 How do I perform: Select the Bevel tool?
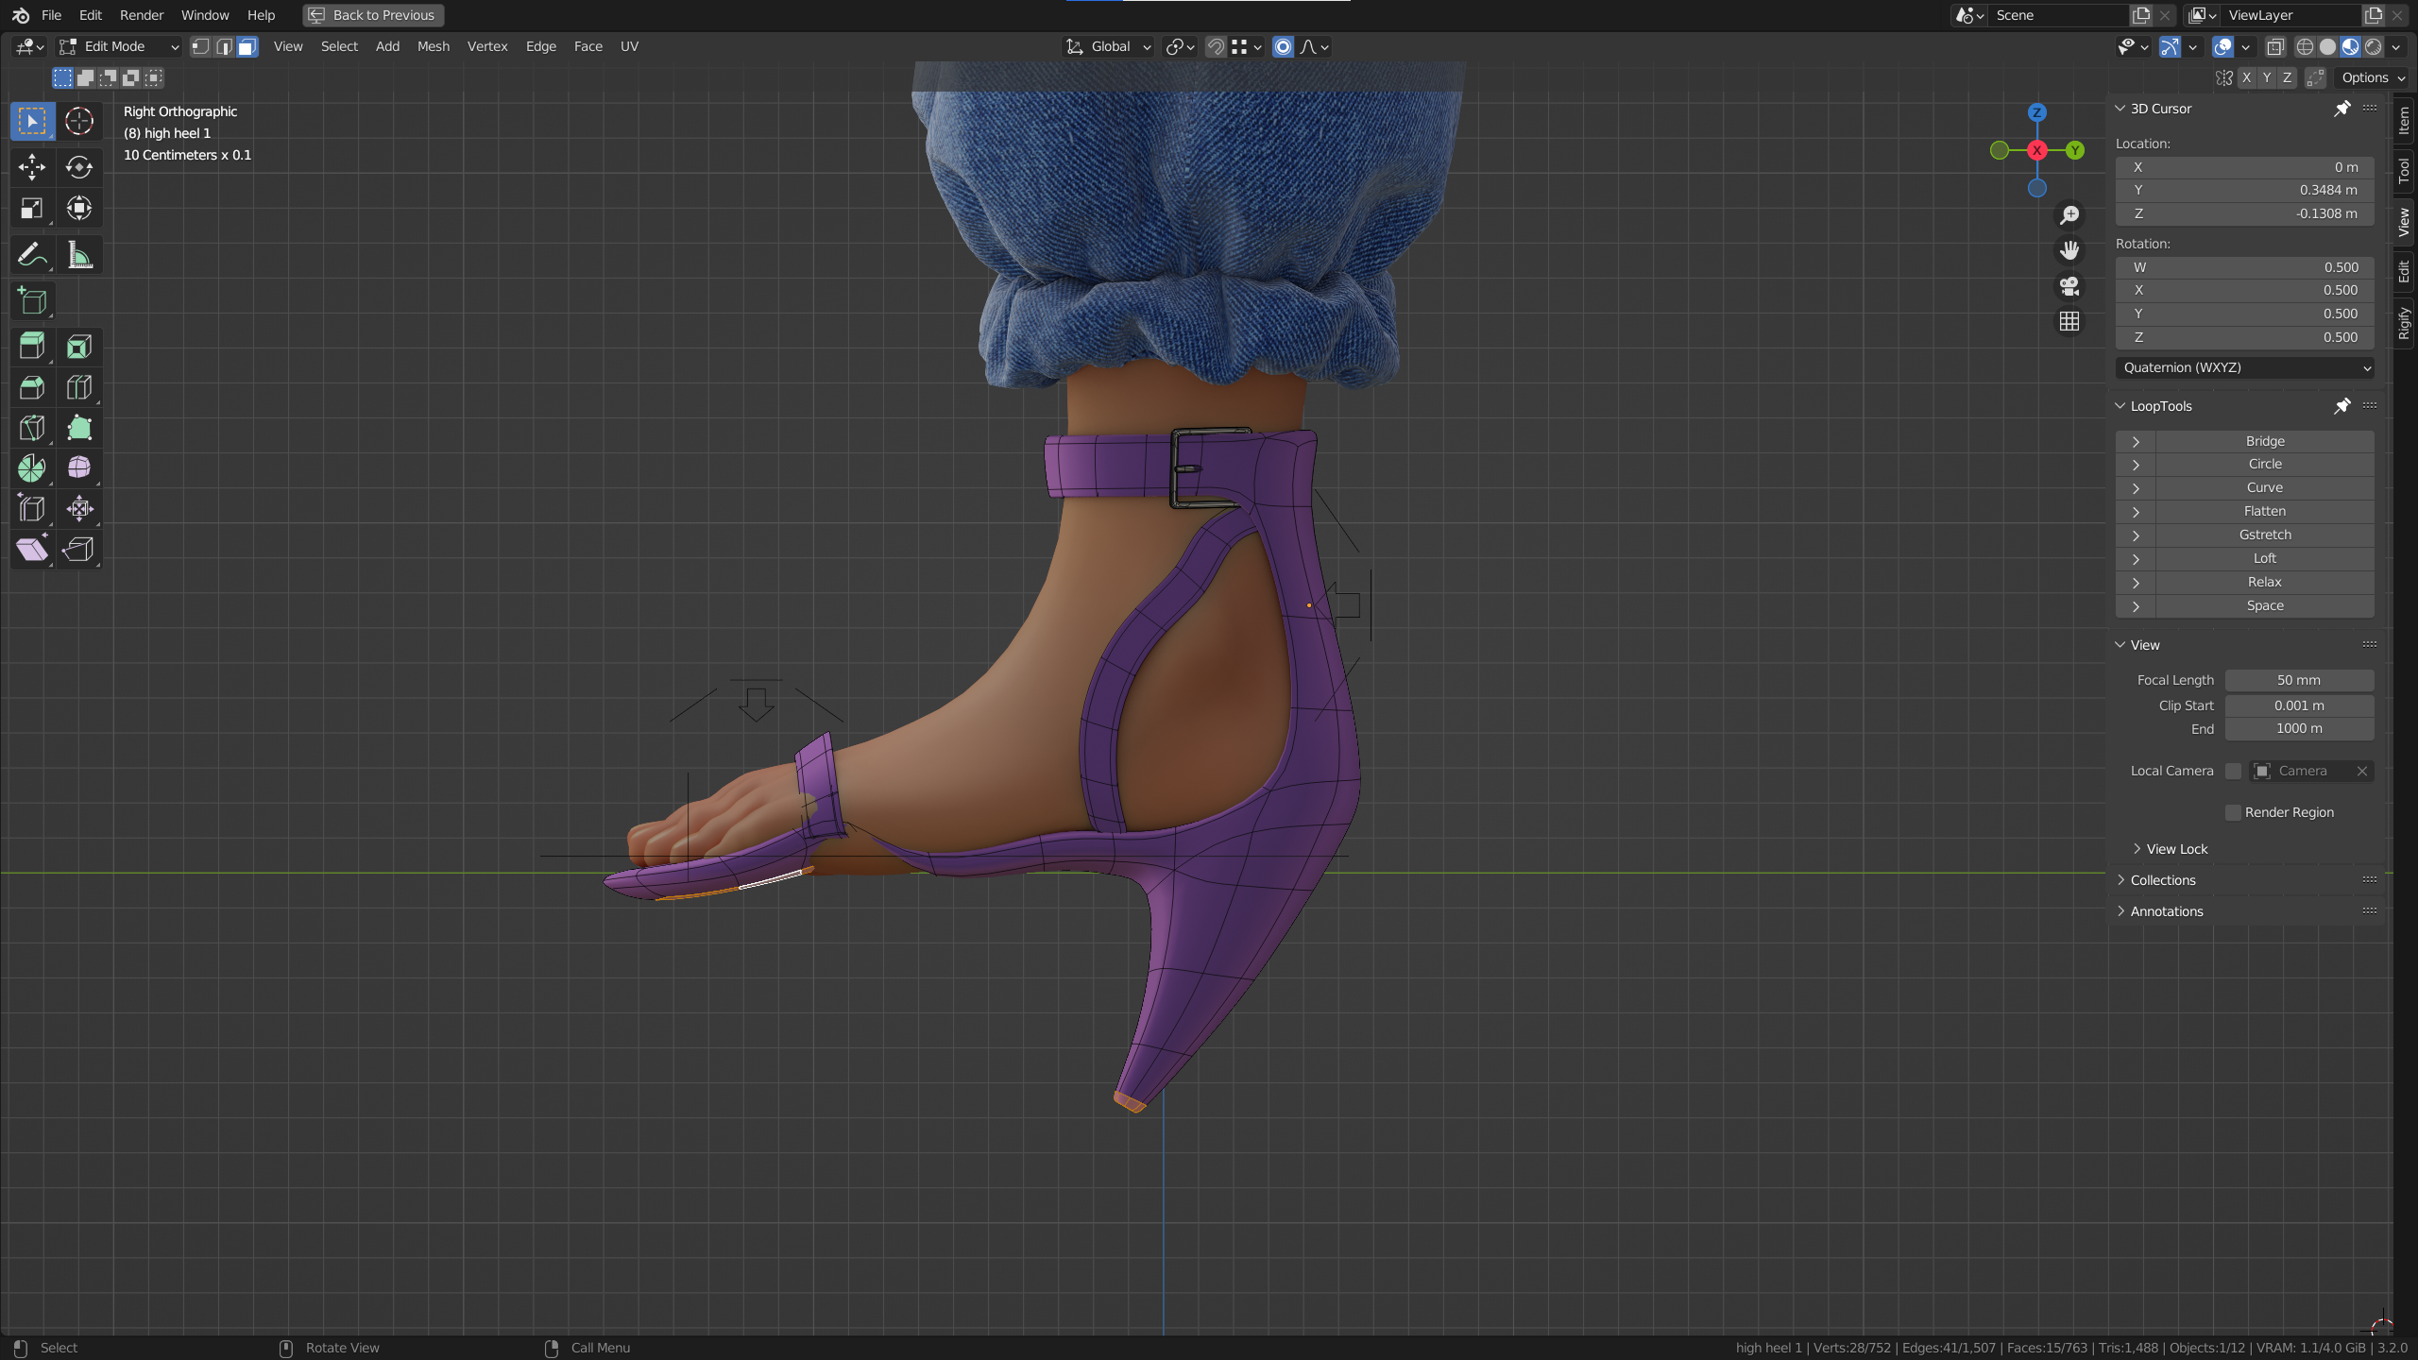(x=32, y=387)
